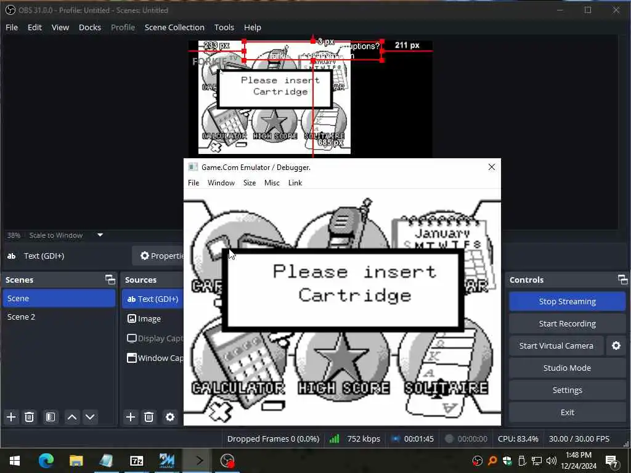Click the orange magnifier tray icon
This screenshot has width=631, height=473.
(x=492, y=461)
